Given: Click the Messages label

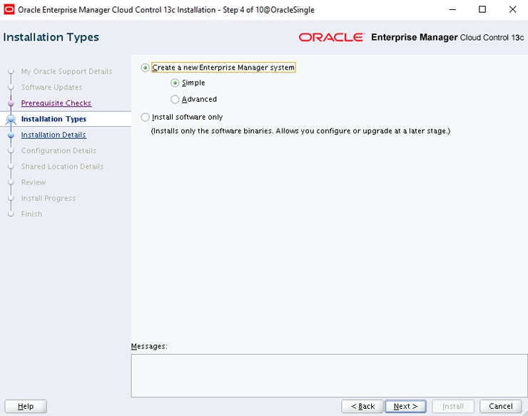Looking at the screenshot, I should [149, 346].
